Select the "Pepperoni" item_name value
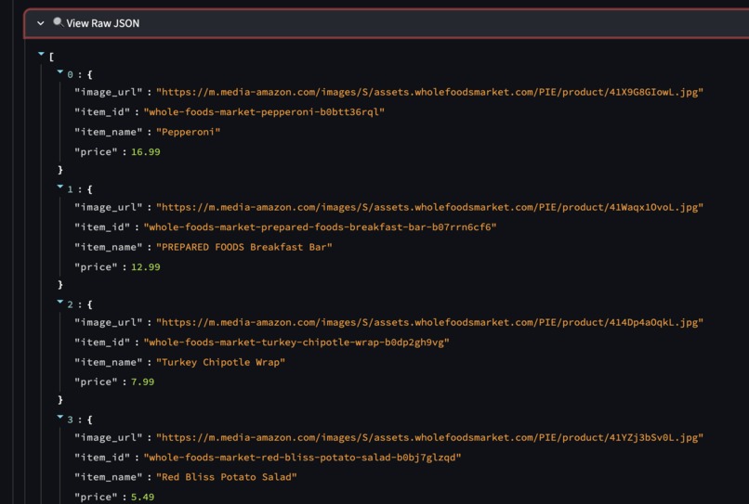Screen dimensions: 749x504 (189, 132)
